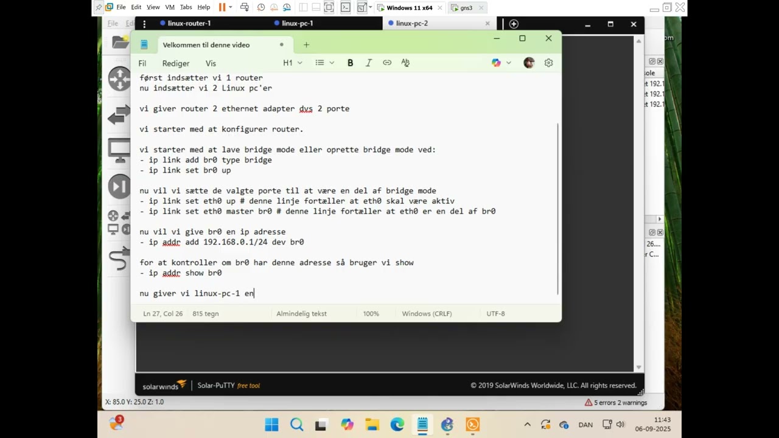Open the zoom level 100% in status bar

(x=371, y=314)
